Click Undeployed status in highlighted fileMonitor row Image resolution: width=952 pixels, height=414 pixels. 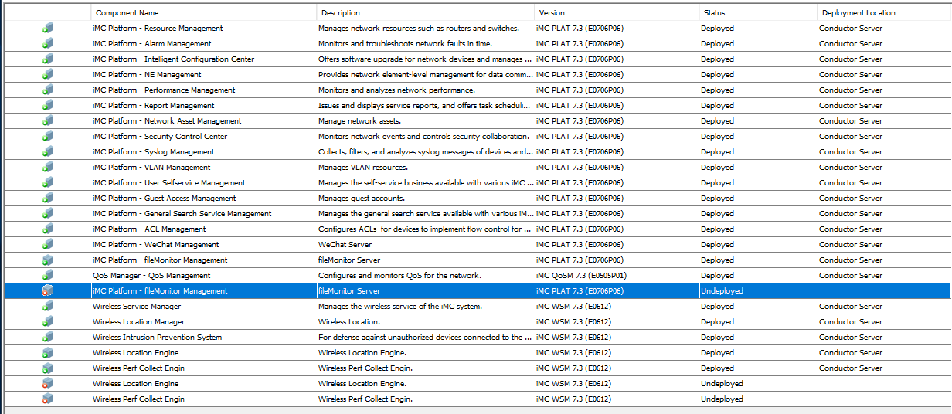pos(722,291)
